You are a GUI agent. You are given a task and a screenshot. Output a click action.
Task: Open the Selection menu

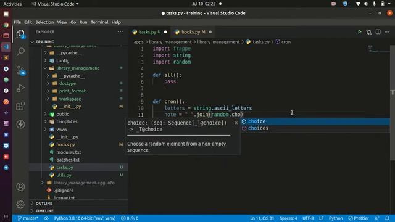[x=44, y=22]
